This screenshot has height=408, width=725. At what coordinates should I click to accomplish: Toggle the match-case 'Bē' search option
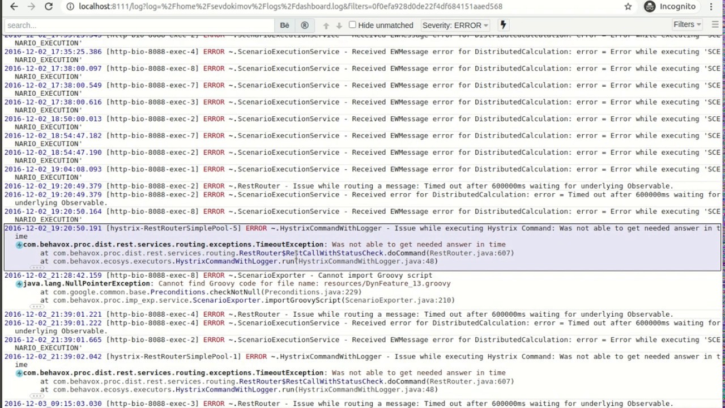284,25
